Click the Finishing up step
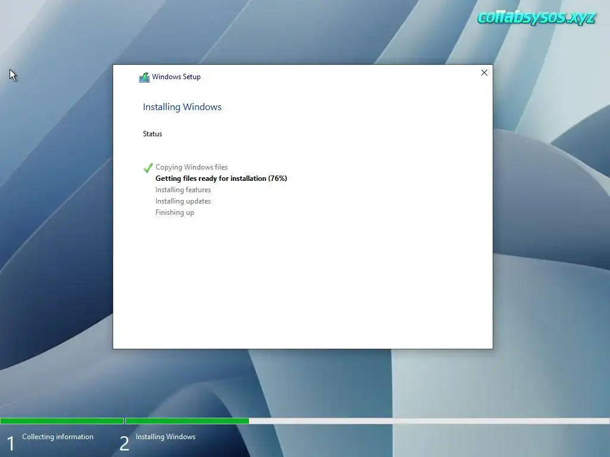The image size is (610, 457). point(175,212)
